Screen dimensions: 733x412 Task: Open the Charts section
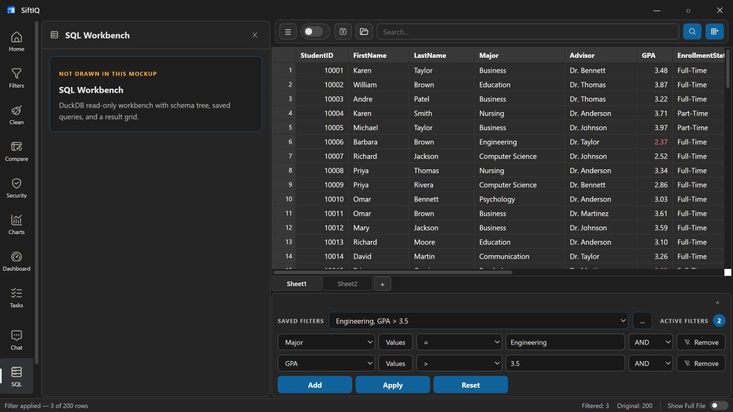tap(17, 225)
